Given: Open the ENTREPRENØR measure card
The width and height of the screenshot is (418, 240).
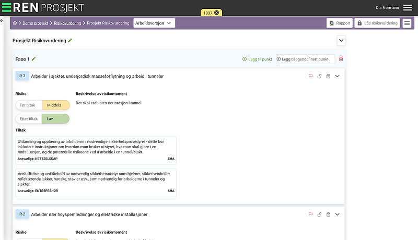Looking at the screenshot, I should 96,183.
